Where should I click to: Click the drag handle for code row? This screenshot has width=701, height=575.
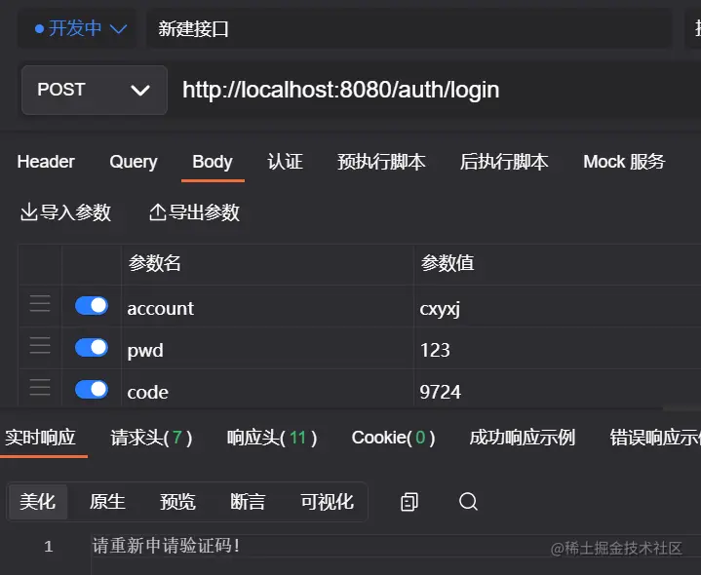pos(40,387)
